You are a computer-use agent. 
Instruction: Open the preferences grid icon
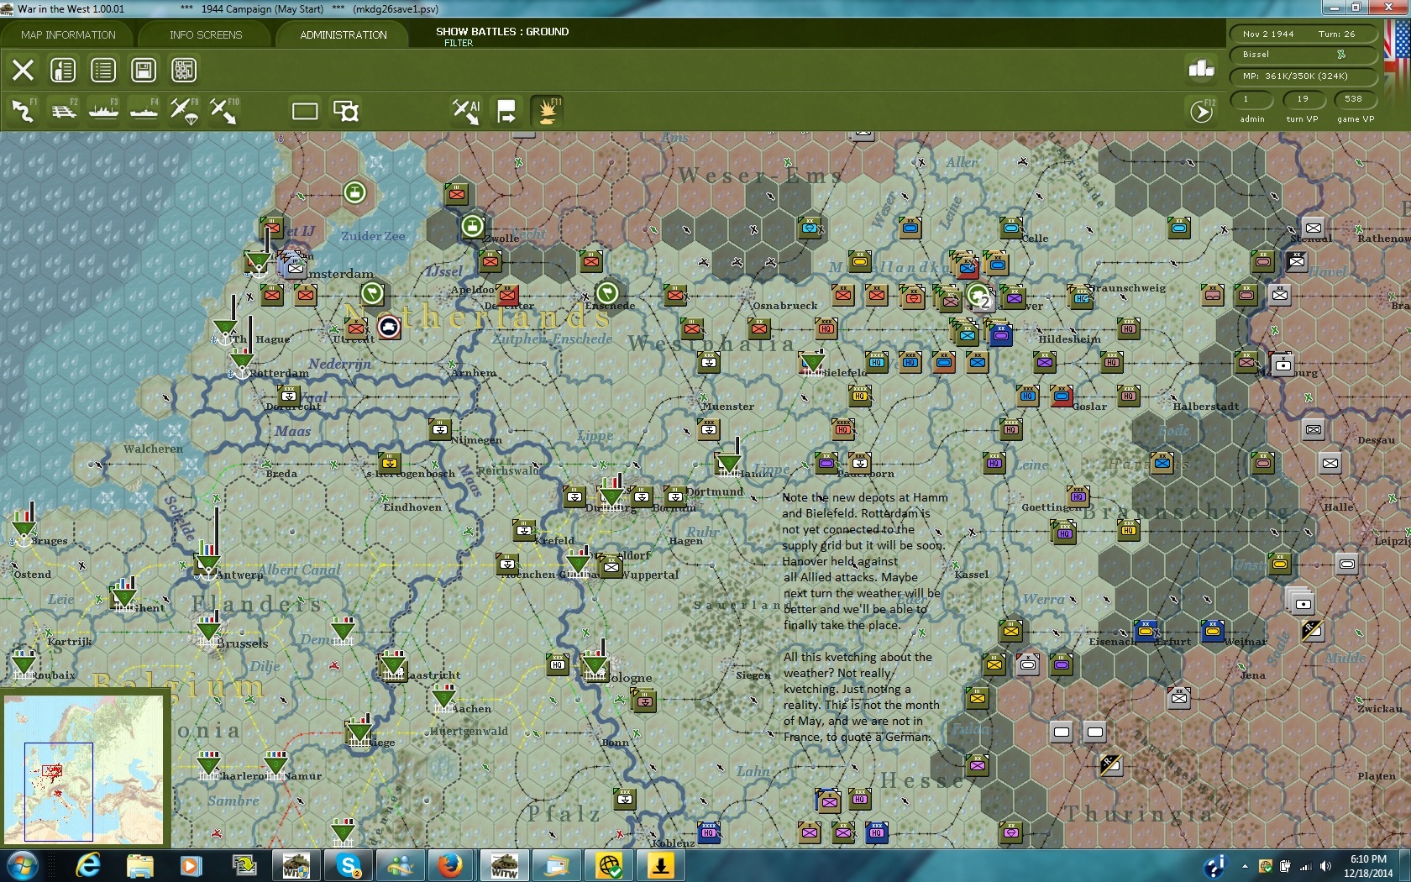point(184,70)
